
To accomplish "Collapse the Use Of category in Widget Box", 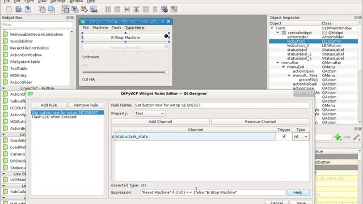I will pos(3,174).
